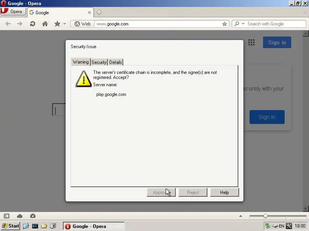The width and height of the screenshot is (309, 231).
Task: Reload the current page
Action: [x=32, y=24]
